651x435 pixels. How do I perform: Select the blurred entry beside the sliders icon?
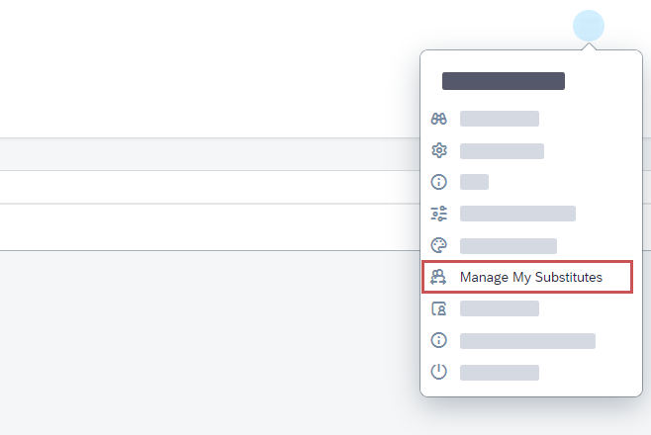tap(517, 214)
